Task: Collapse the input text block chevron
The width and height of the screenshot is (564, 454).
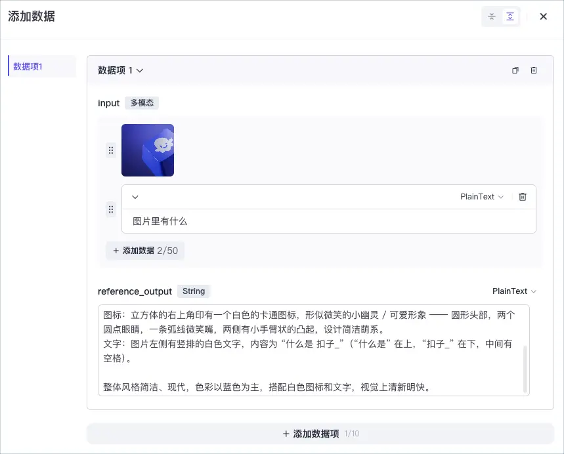Action: pos(135,197)
